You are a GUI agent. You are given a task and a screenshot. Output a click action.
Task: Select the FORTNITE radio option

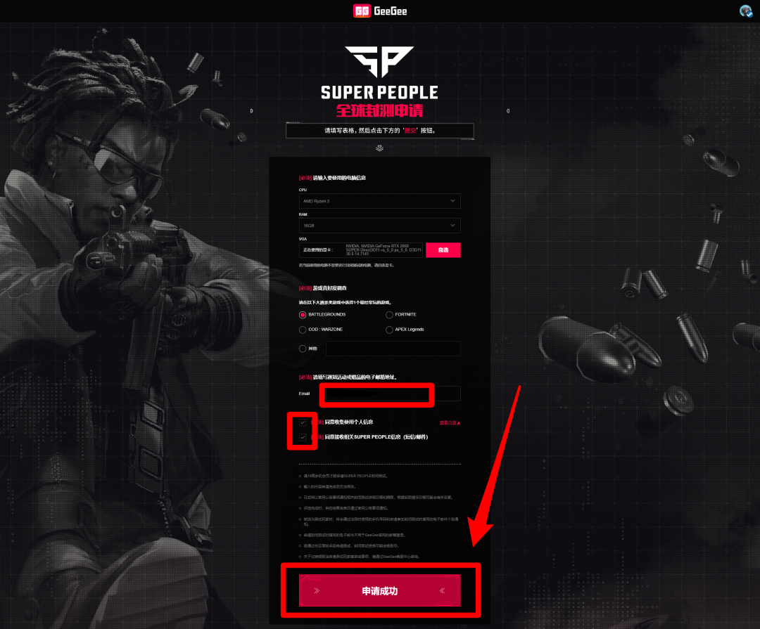389,315
